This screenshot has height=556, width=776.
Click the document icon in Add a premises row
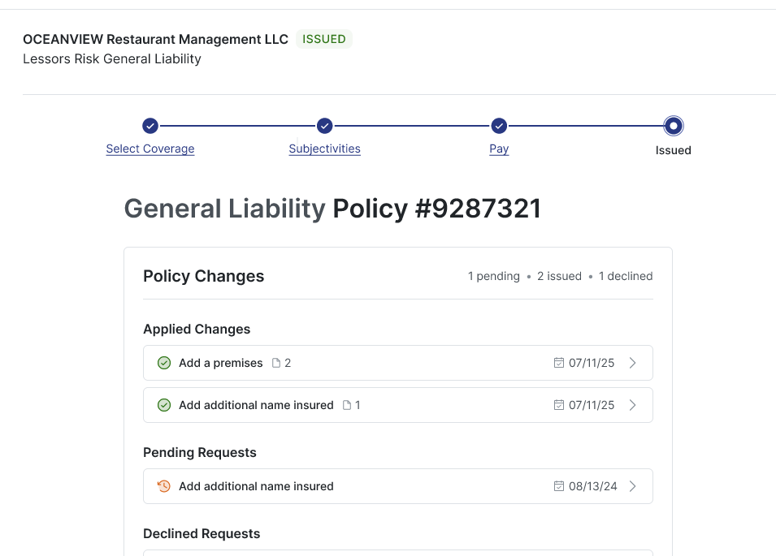276,363
